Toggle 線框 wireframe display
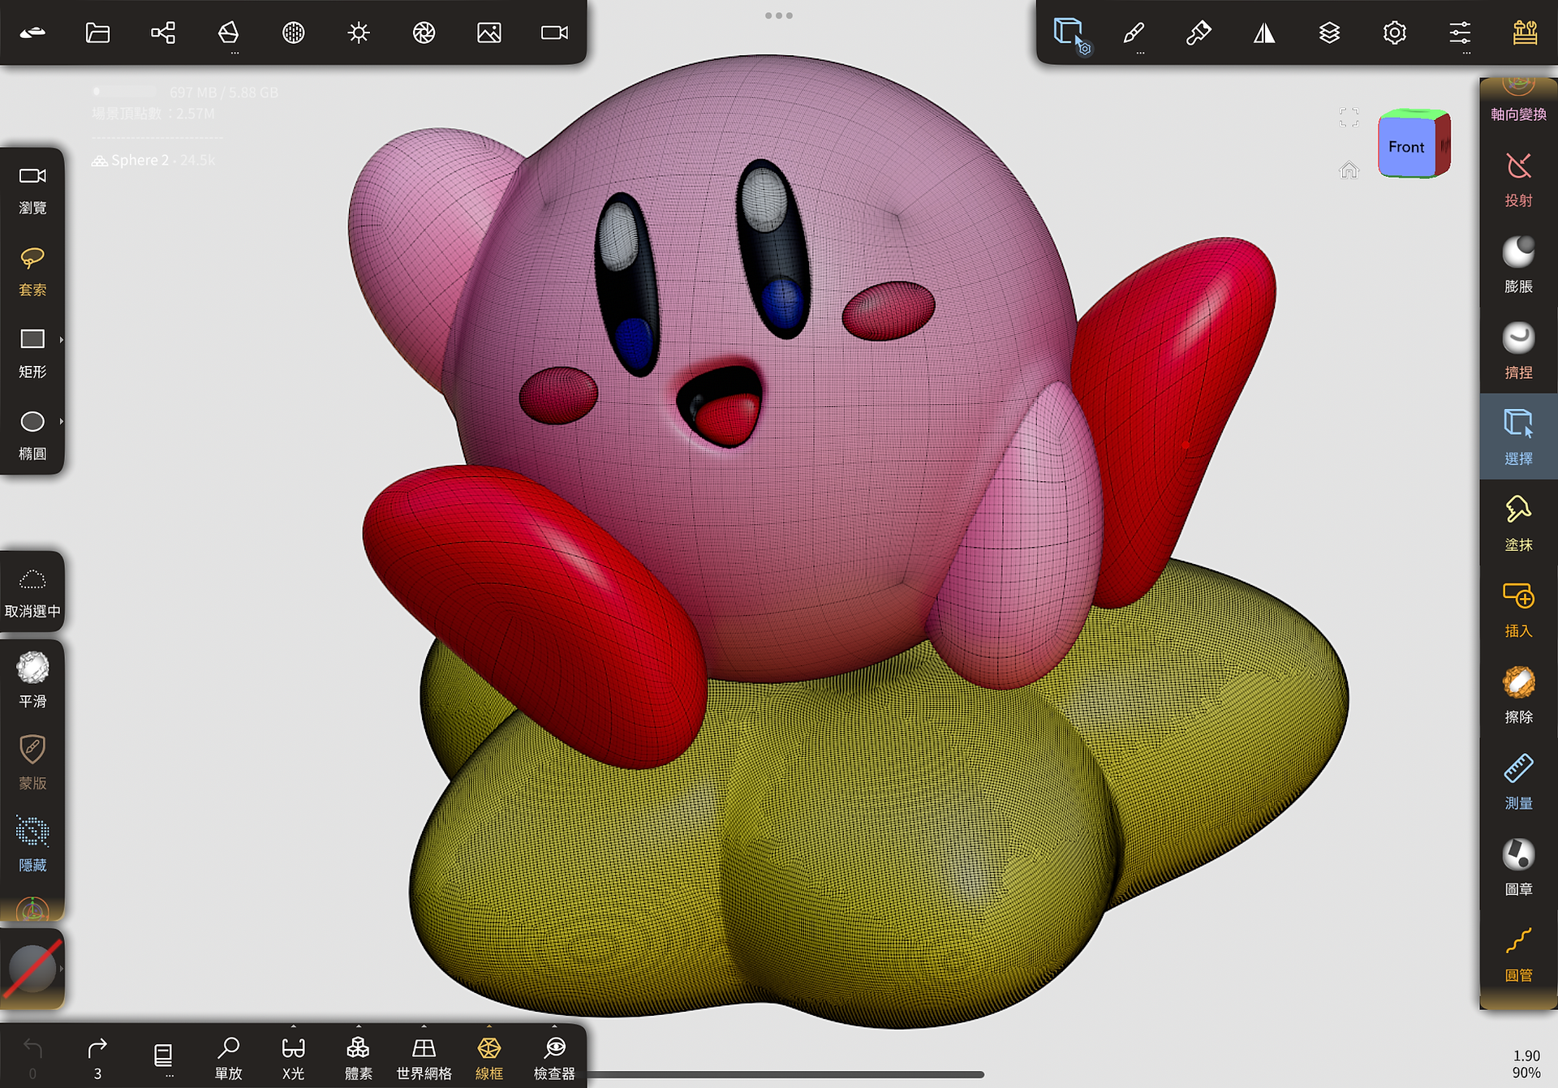Screen dimensions: 1558x1088 [488, 1057]
